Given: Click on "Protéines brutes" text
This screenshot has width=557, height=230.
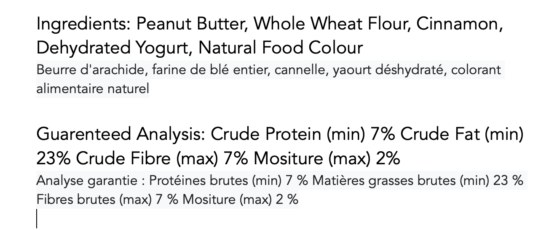Looking at the screenshot, I should point(199,181).
